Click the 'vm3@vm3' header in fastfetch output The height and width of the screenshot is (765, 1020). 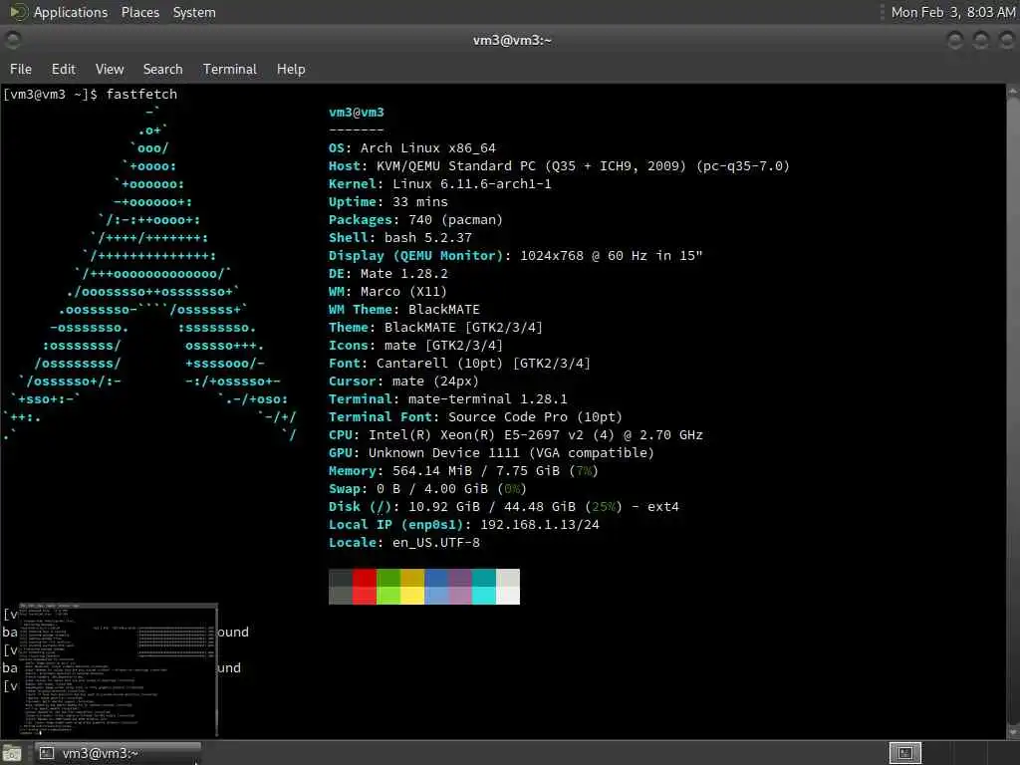(x=357, y=112)
